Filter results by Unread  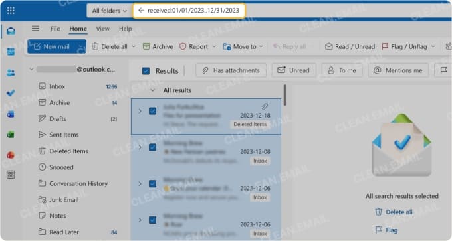tap(294, 70)
